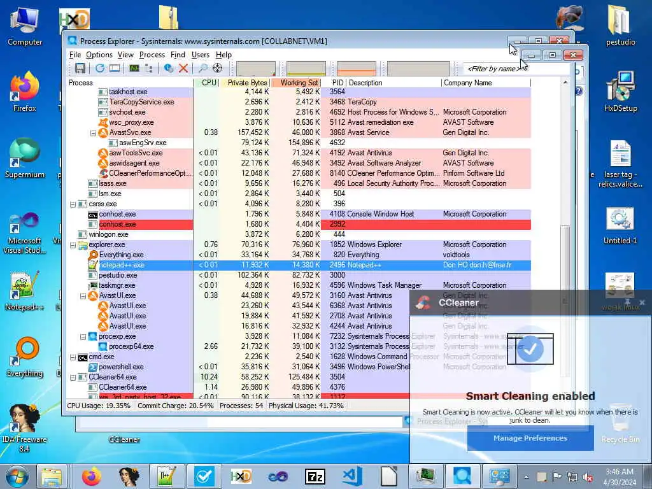Open the IDA Freeware 8.4 desktop icon
Viewport: 652px width, 489px height.
(24, 427)
